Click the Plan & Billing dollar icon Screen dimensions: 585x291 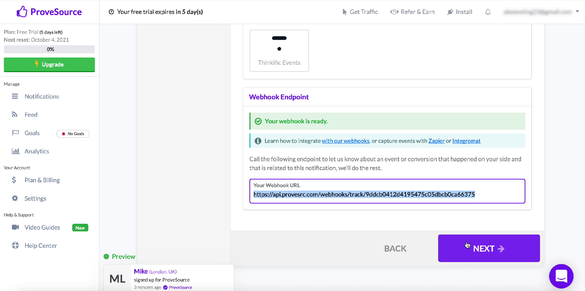(14, 180)
